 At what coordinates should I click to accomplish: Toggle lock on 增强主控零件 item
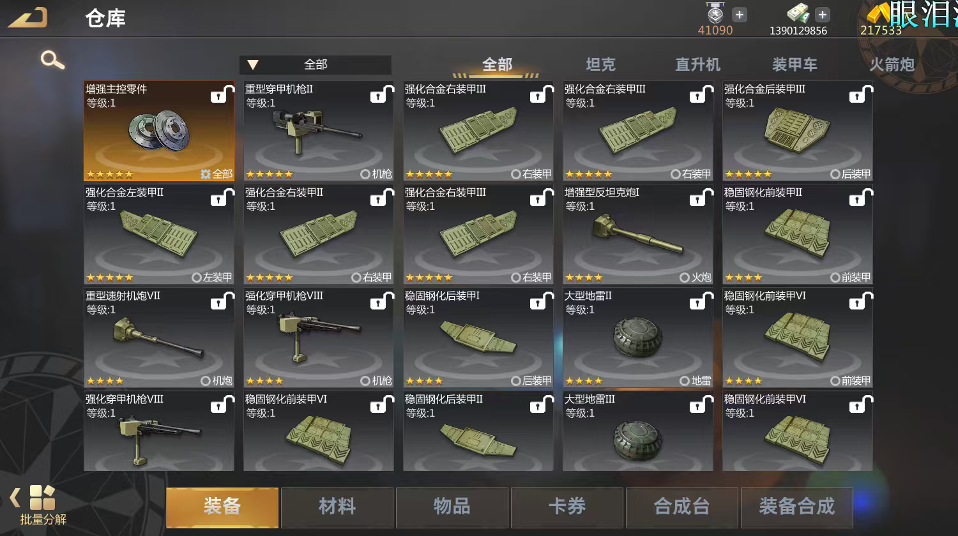(x=222, y=94)
